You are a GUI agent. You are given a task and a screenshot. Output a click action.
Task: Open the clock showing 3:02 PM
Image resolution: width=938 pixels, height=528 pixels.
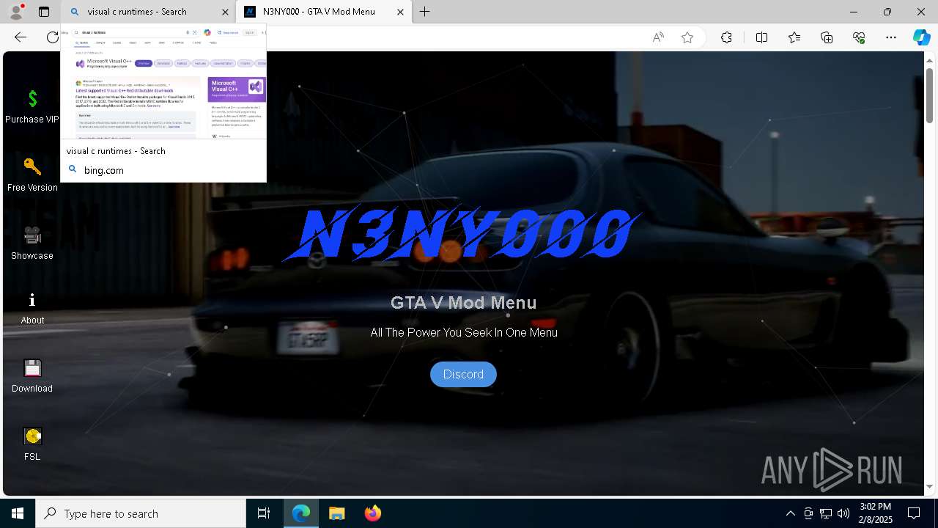point(876,513)
